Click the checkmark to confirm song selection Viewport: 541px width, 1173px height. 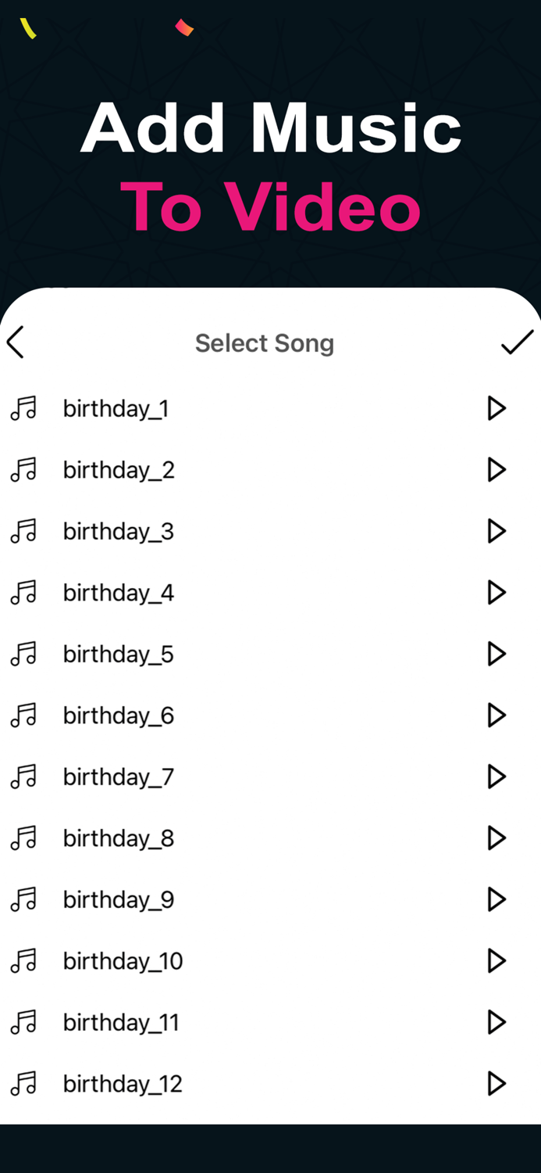[x=517, y=342]
